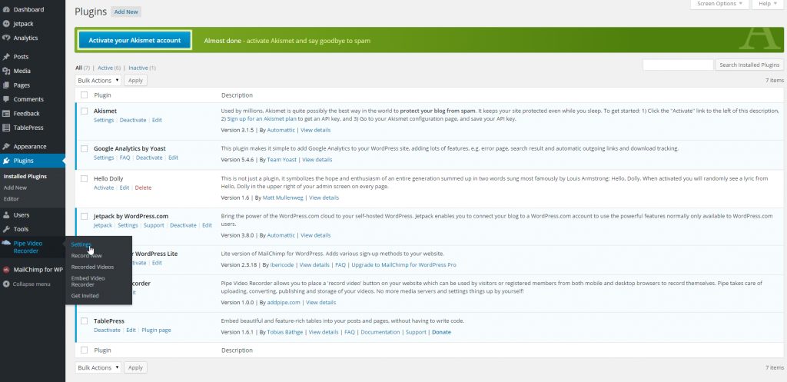
Task: Expand the Screen Options panel
Action: (719, 4)
